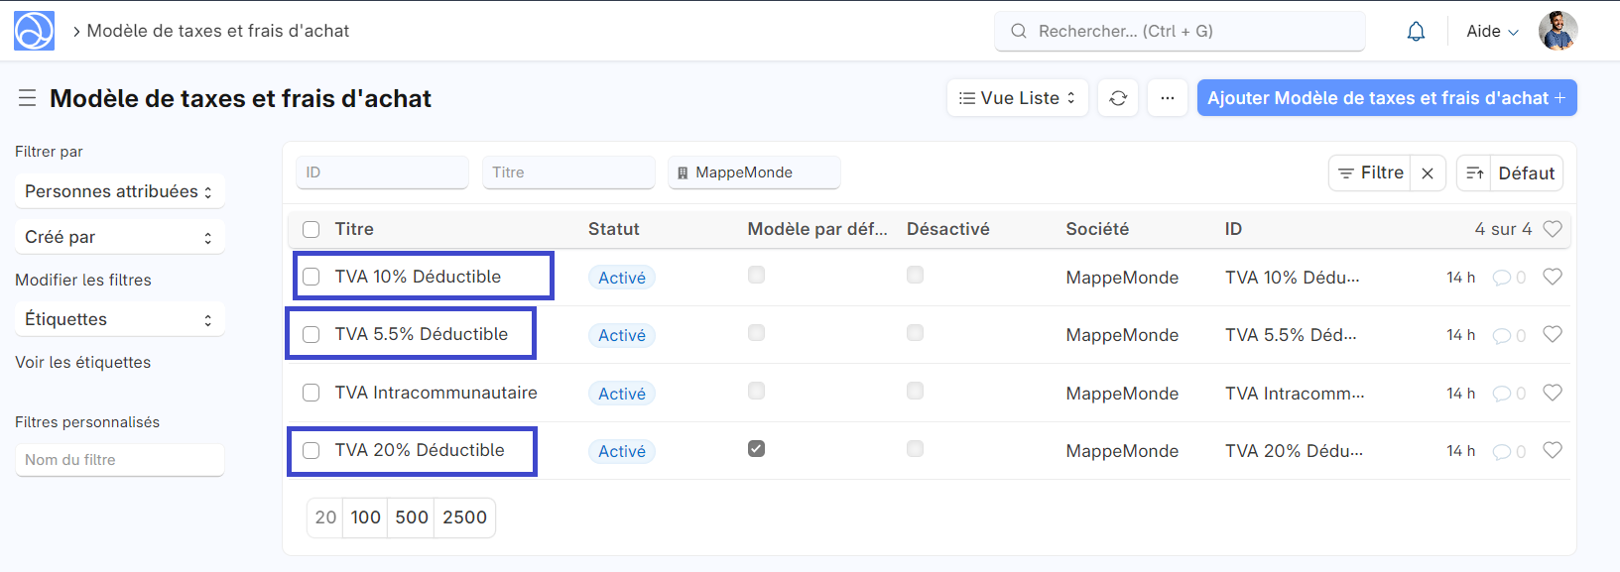
Task: Open Aide help dropdown
Action: click(1492, 31)
